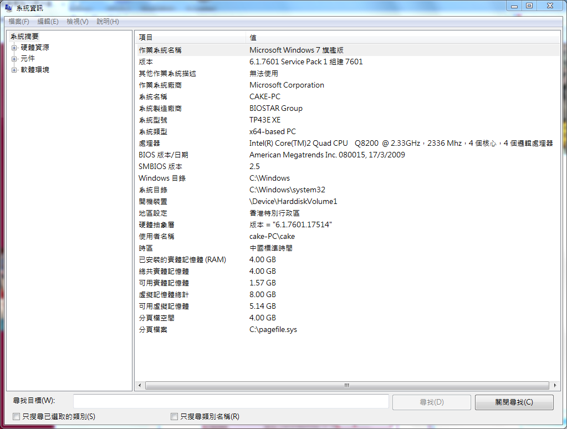Select the BIOS 版本/日期 row label

pyautogui.click(x=164, y=155)
